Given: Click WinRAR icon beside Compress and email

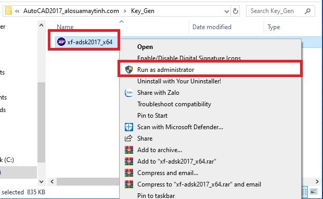Looking at the screenshot, I should (129, 173).
